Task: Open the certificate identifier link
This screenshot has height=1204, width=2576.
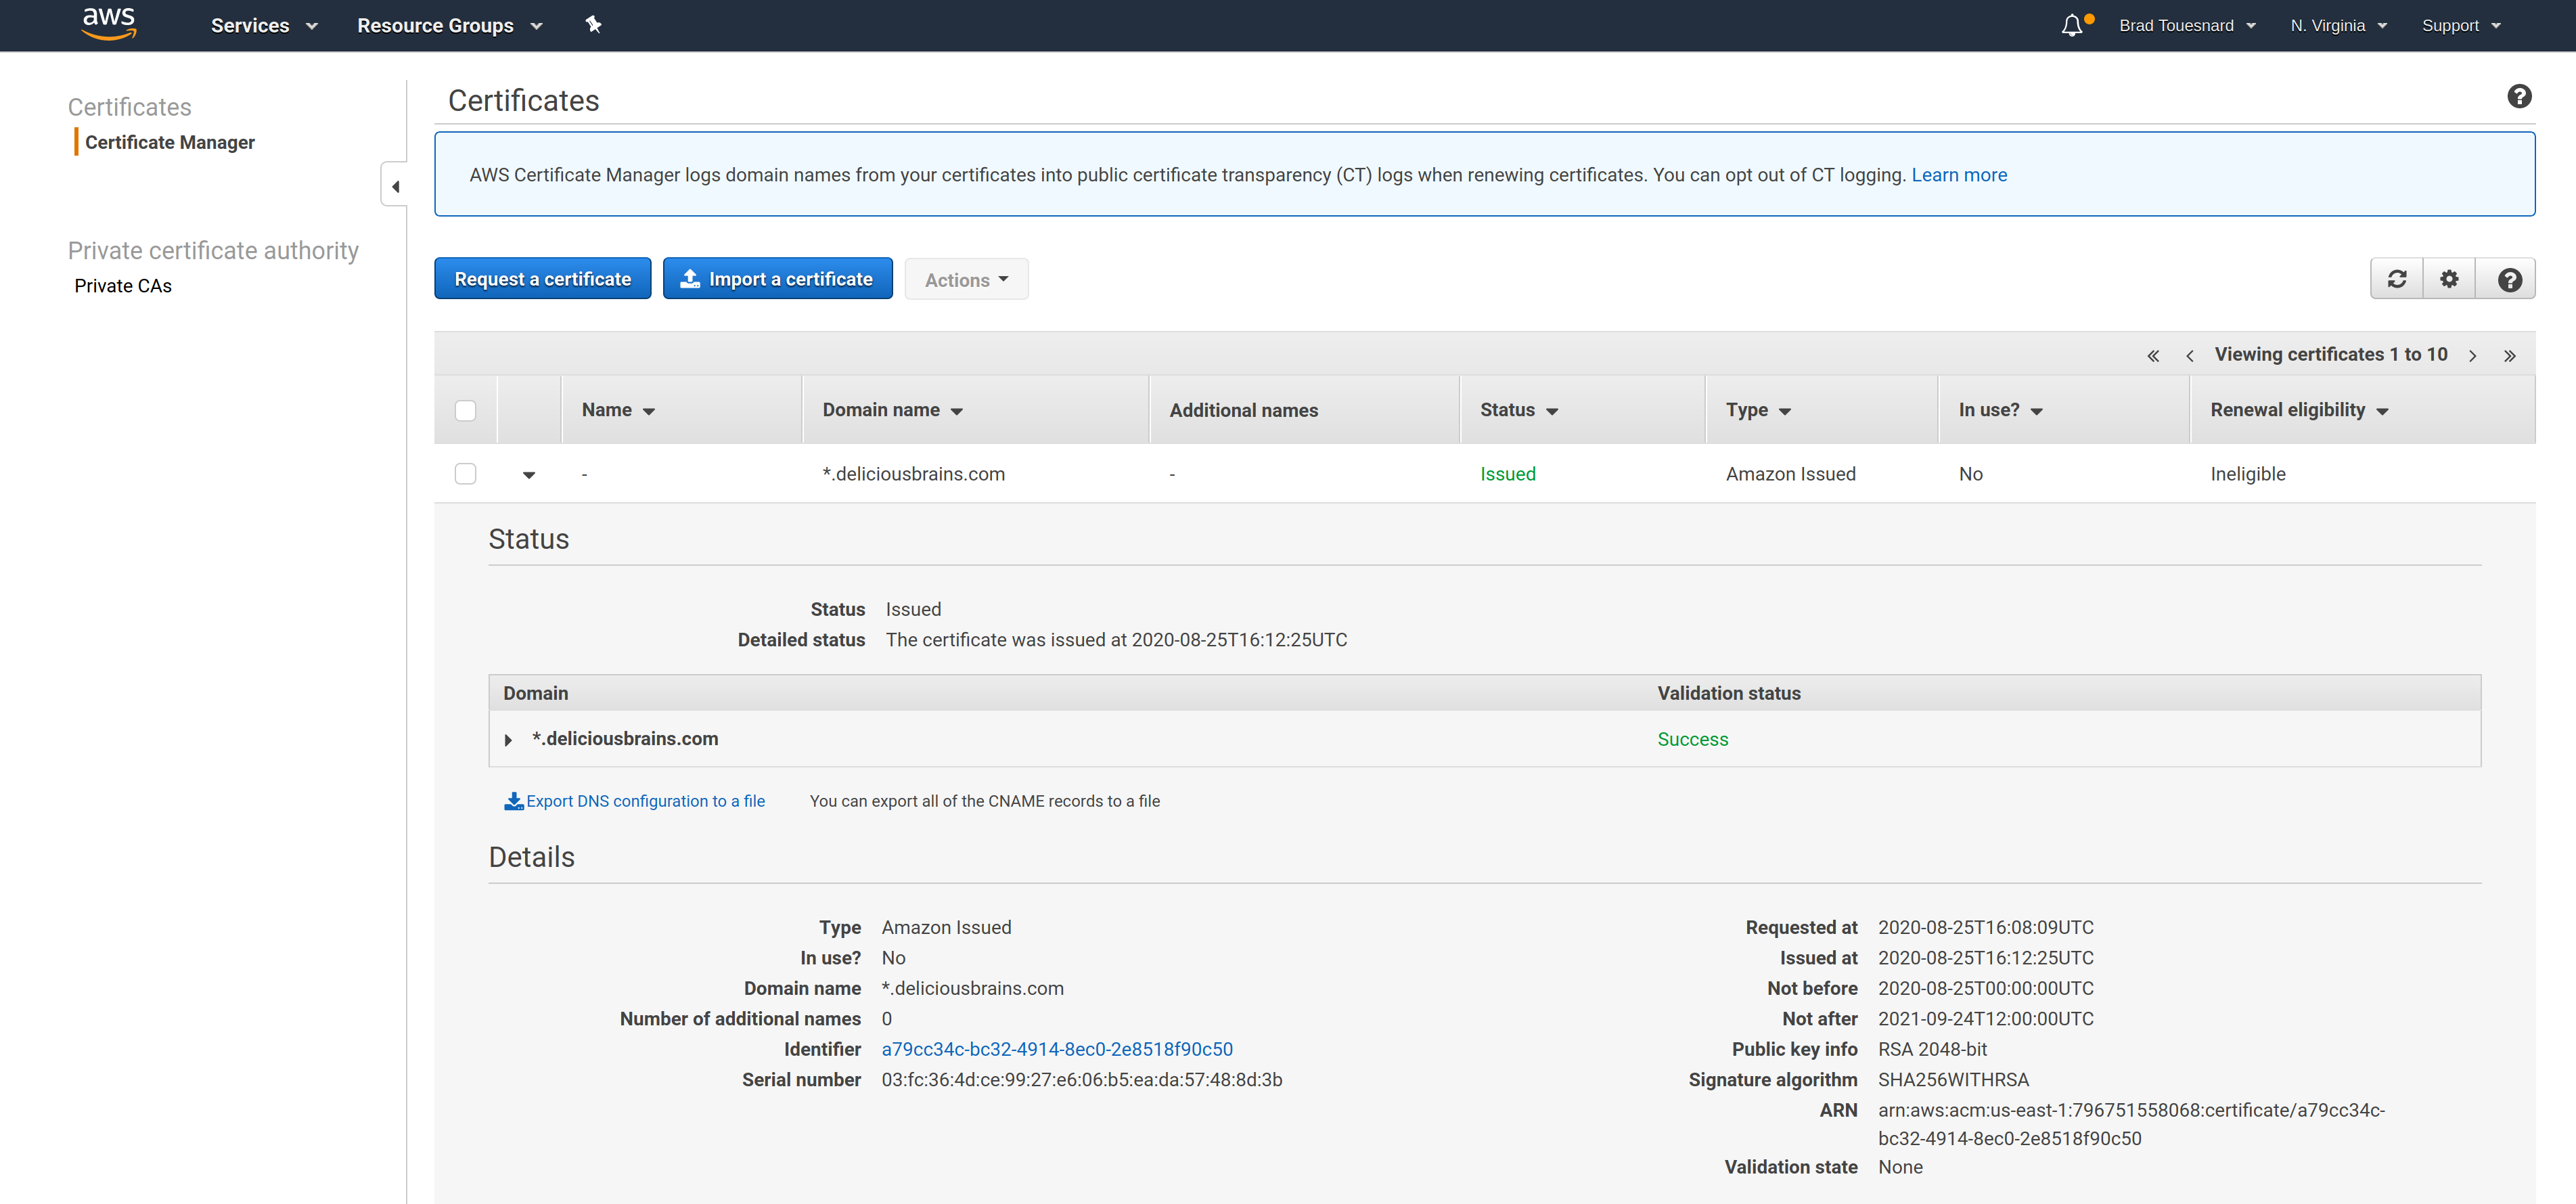Action: coord(1057,1049)
